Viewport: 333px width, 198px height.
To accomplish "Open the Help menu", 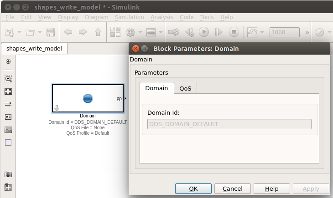I will pyautogui.click(x=226, y=17).
